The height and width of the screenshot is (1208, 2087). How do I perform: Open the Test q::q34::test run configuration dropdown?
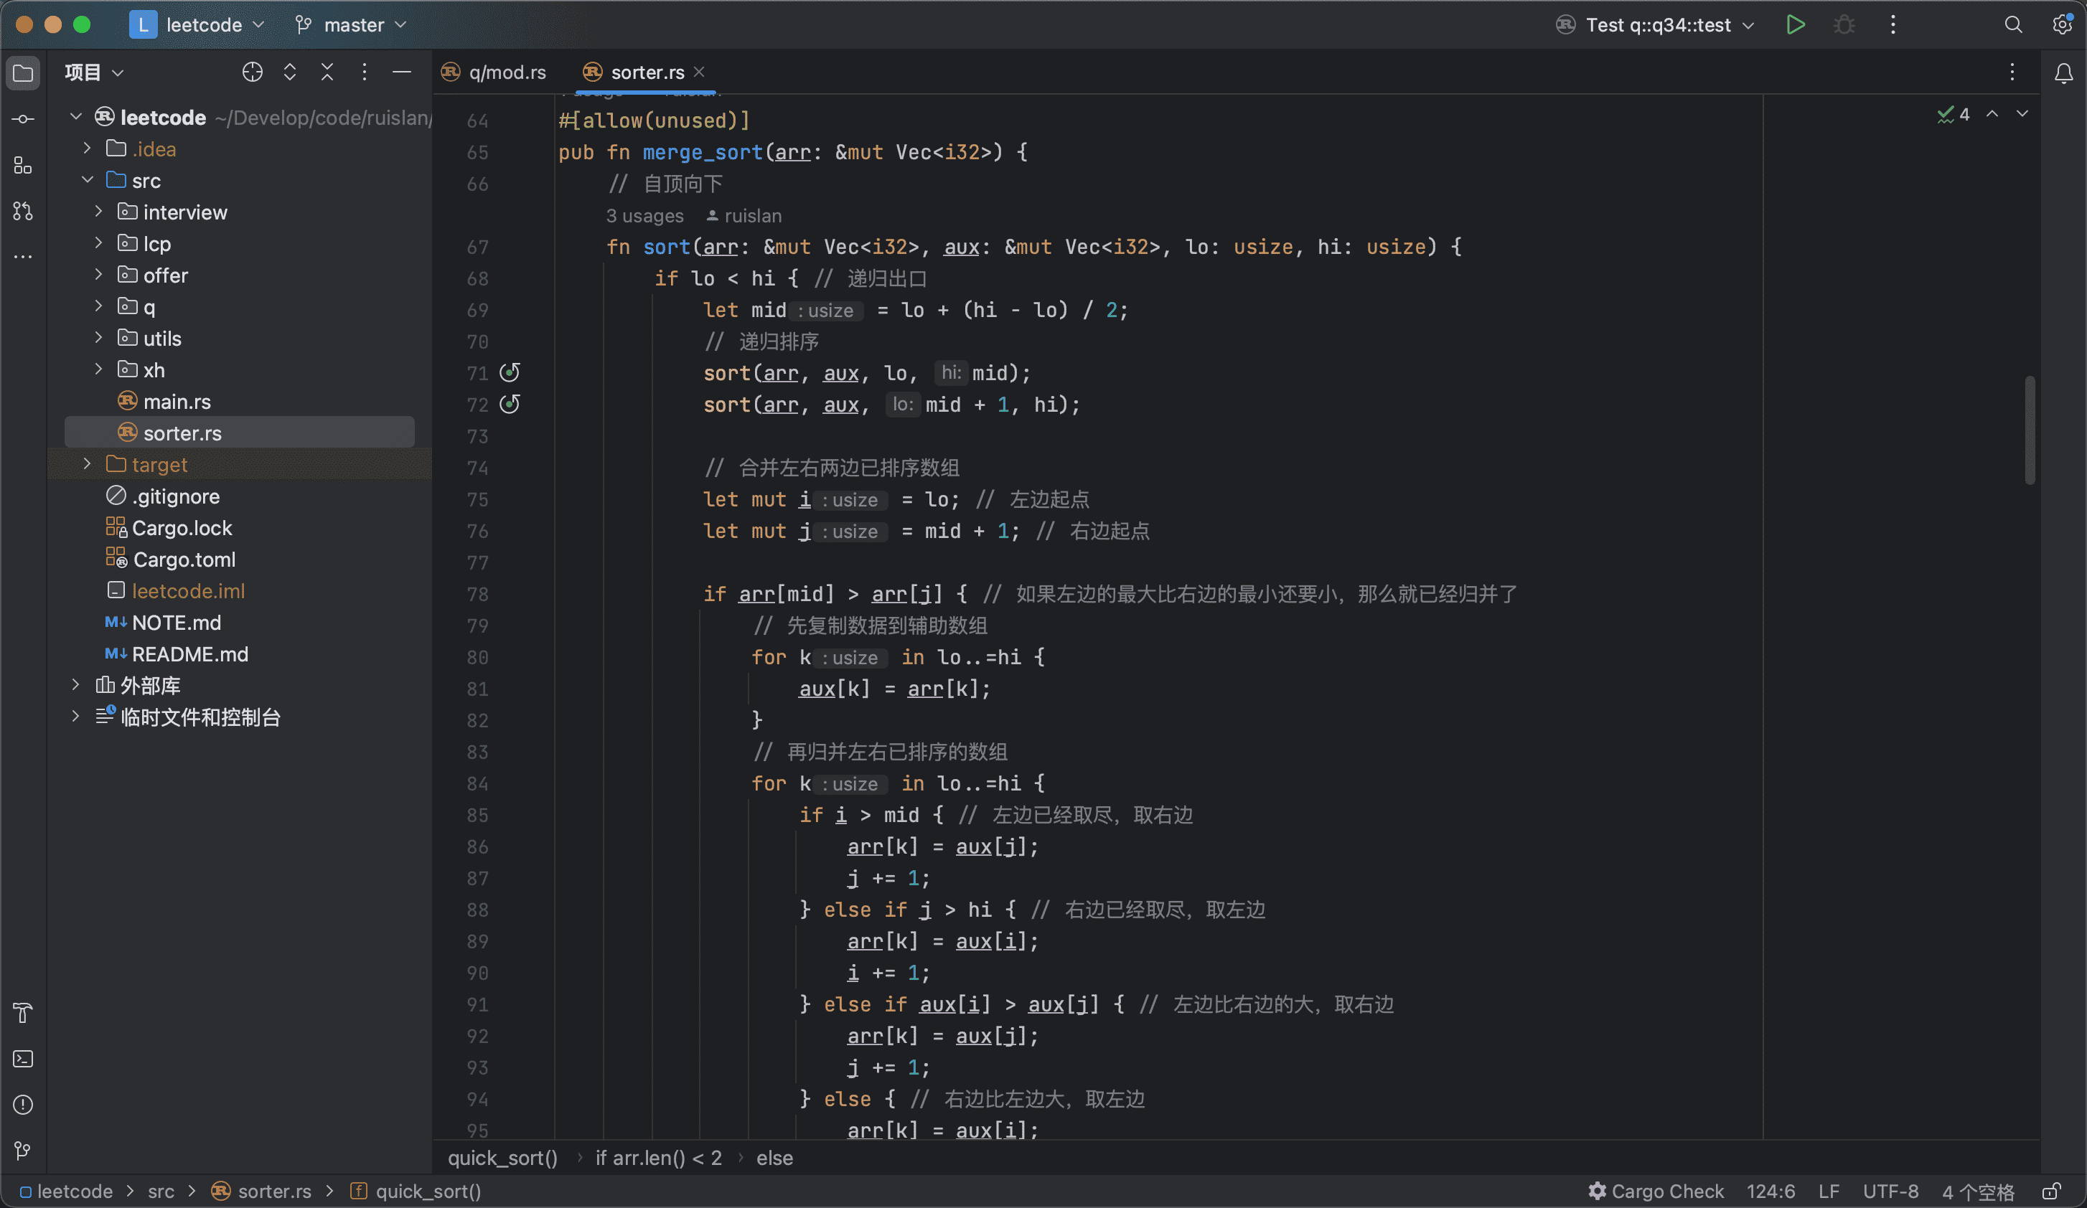coord(1656,25)
